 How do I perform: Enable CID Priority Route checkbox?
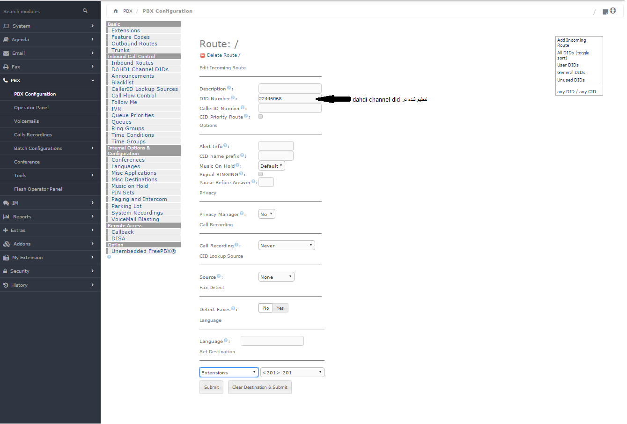point(261,116)
